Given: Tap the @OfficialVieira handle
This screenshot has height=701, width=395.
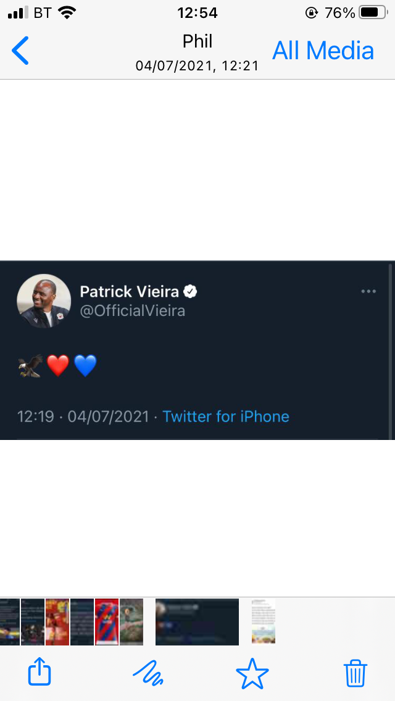Looking at the screenshot, I should pyautogui.click(x=133, y=310).
